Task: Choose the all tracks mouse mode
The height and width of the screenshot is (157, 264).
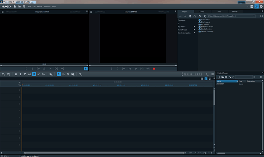Action: tap(68, 74)
